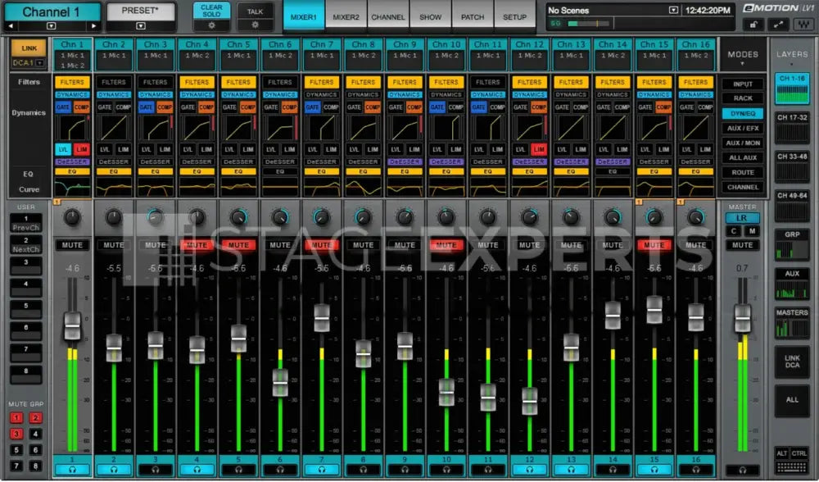Unmute channel 10
Image resolution: width=819 pixels, height=482 pixels.
(x=446, y=244)
